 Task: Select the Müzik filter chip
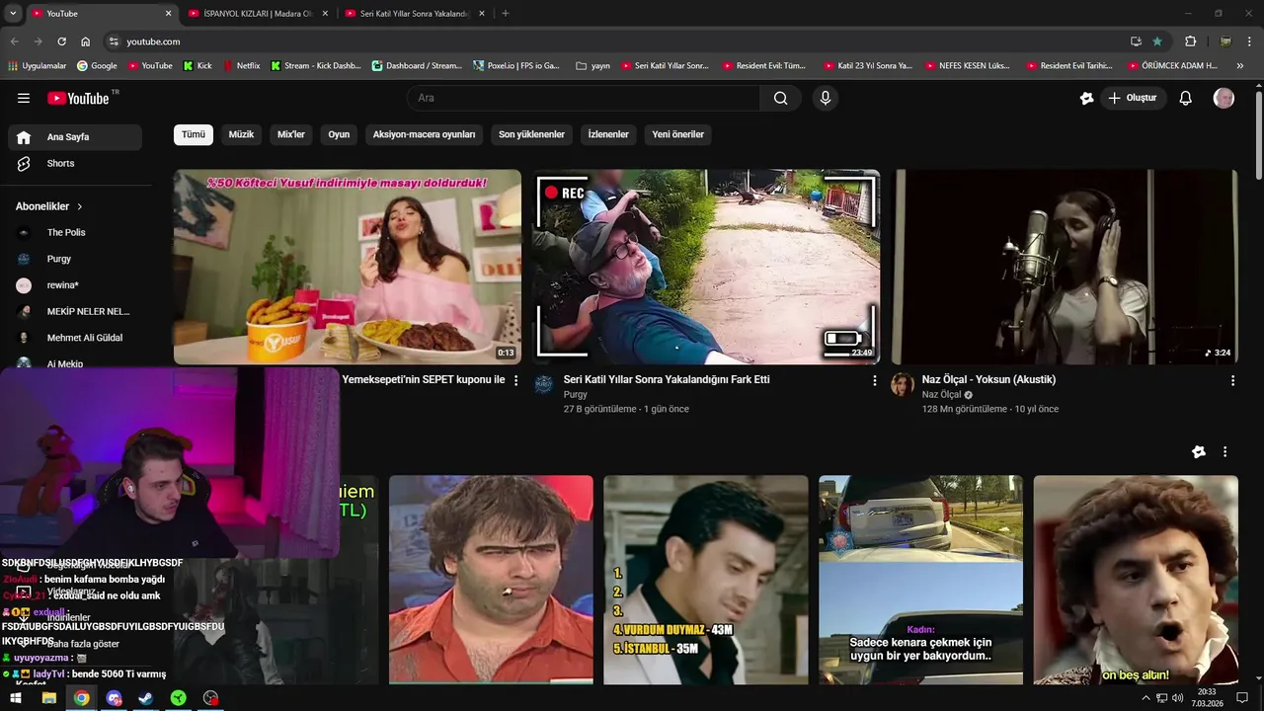(x=241, y=134)
